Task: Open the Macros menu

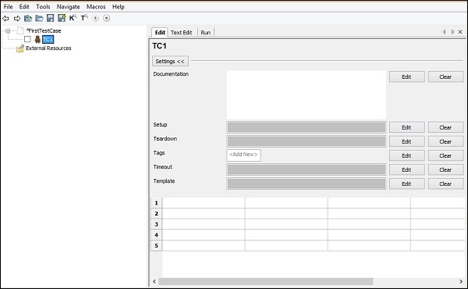Action: pos(96,6)
